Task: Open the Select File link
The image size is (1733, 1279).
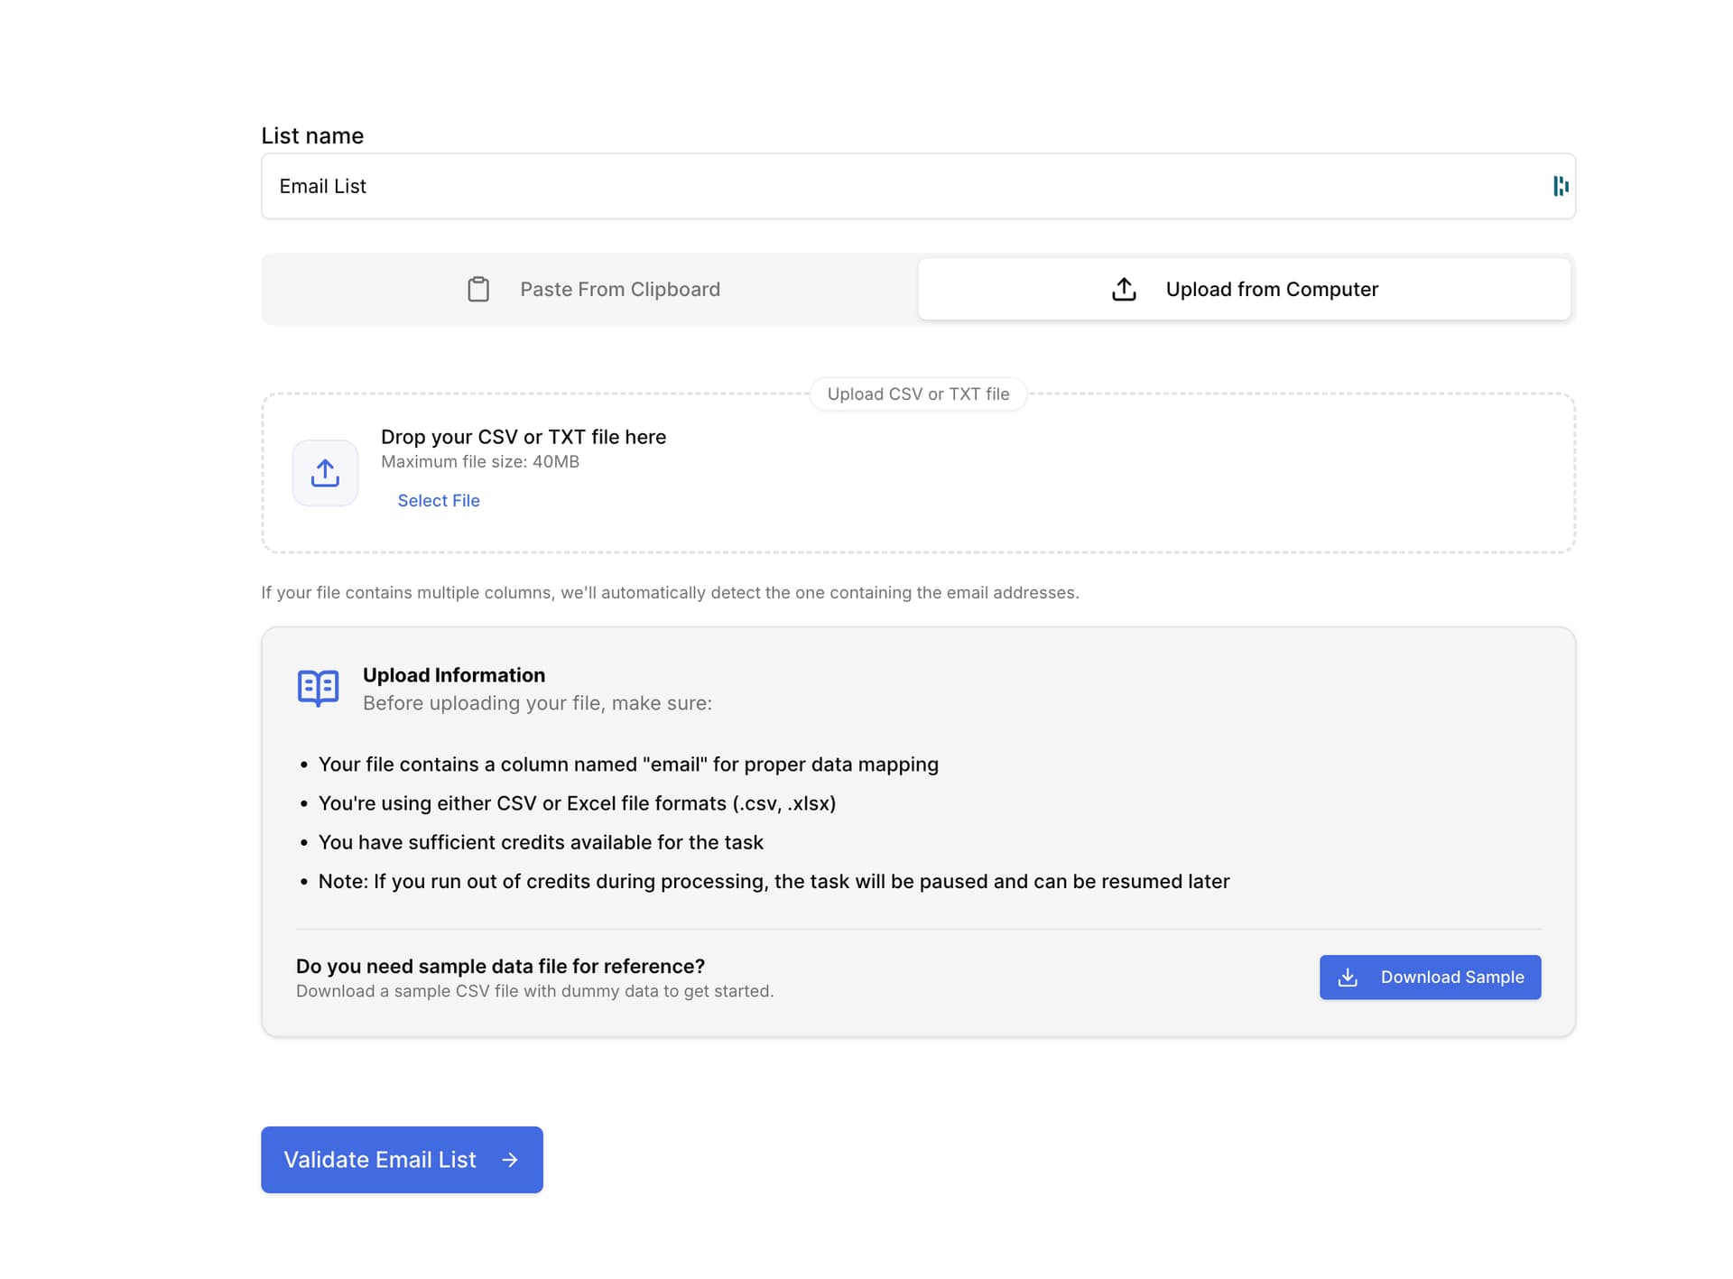Action: tap(439, 501)
